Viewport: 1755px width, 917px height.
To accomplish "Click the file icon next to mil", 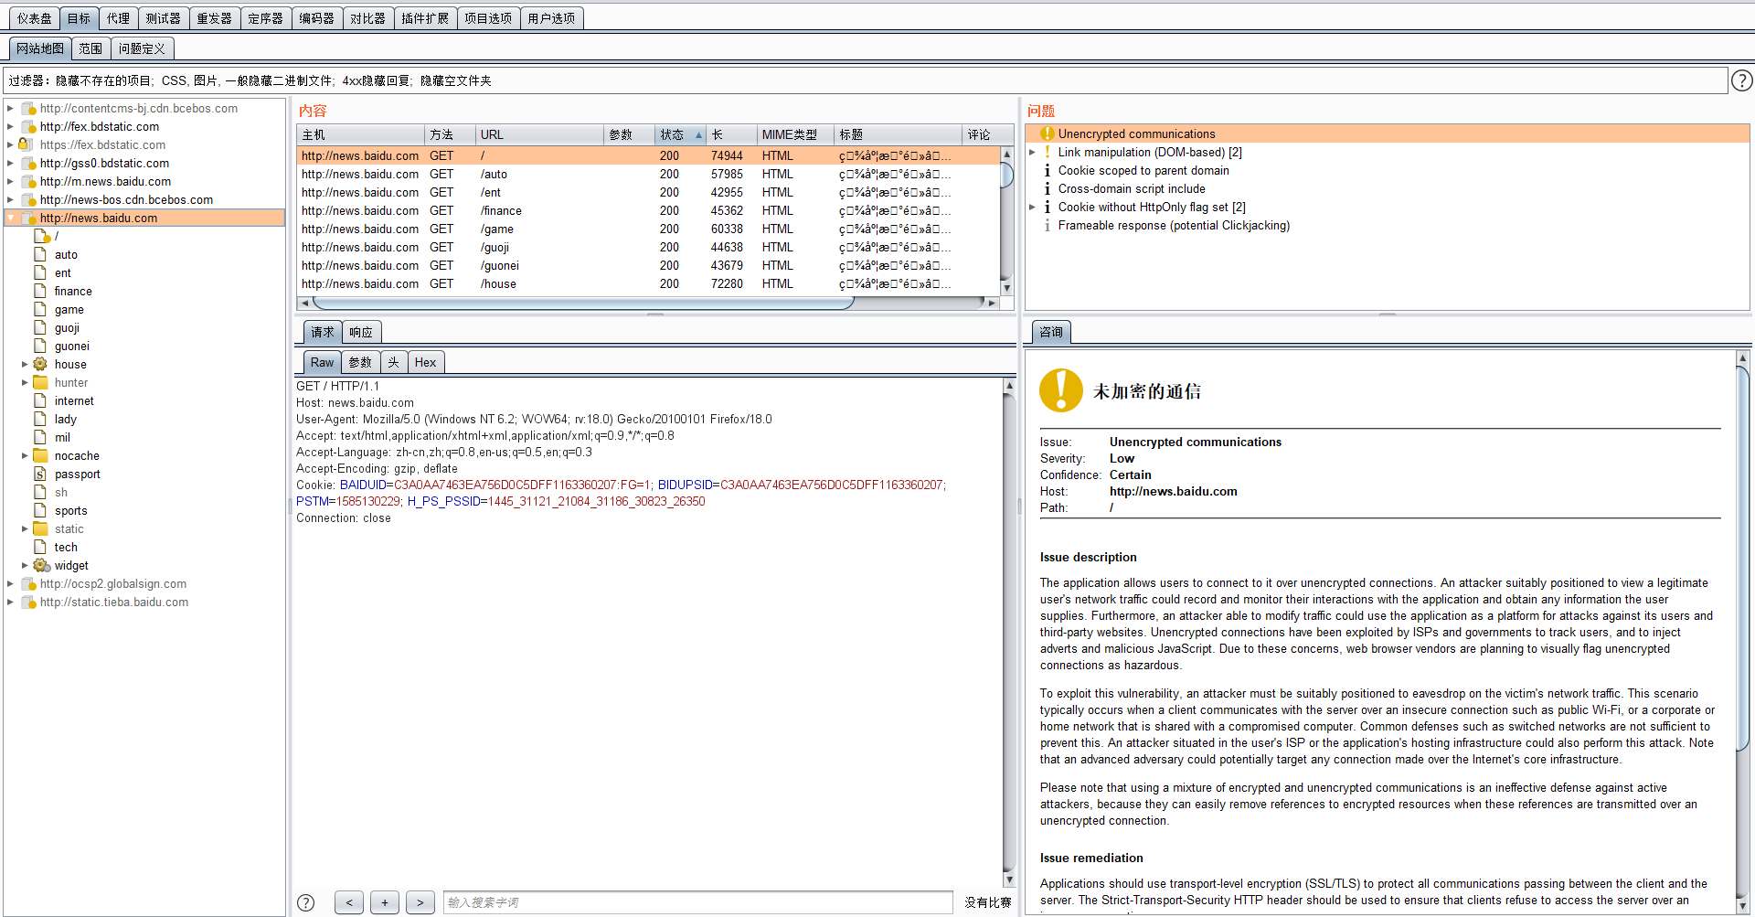I will point(40,437).
